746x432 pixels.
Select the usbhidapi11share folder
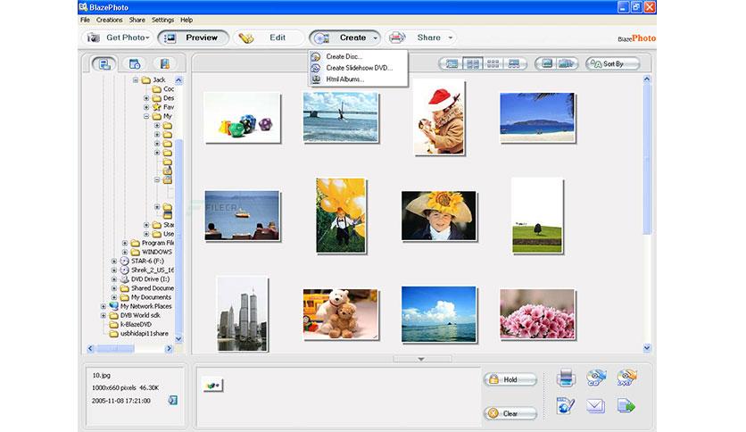pyautogui.click(x=145, y=334)
